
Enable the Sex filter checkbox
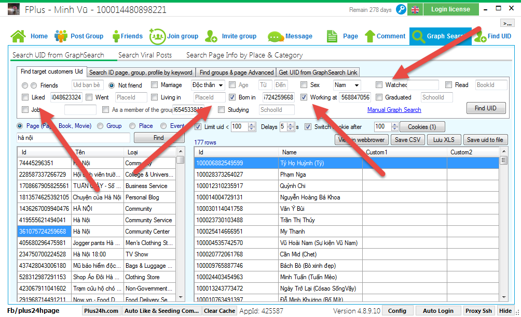pos(304,85)
